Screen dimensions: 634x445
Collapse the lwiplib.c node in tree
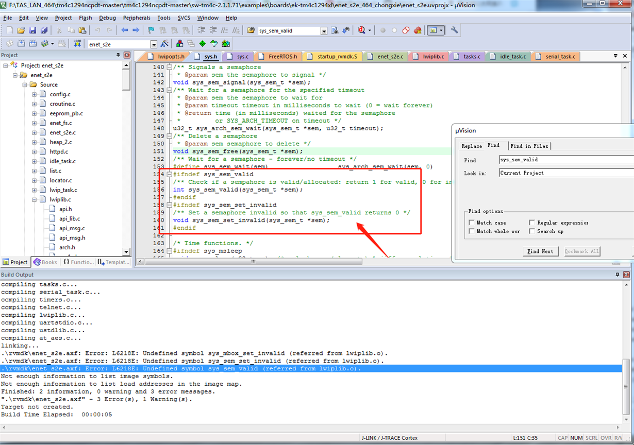35,199
